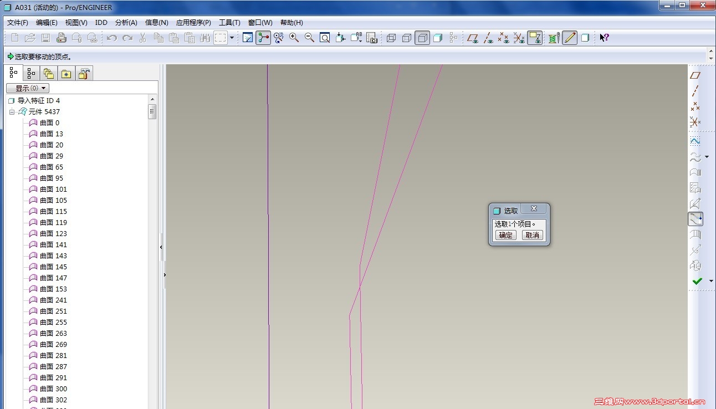Toggle coordinate systems display in top toolbar

(519, 38)
